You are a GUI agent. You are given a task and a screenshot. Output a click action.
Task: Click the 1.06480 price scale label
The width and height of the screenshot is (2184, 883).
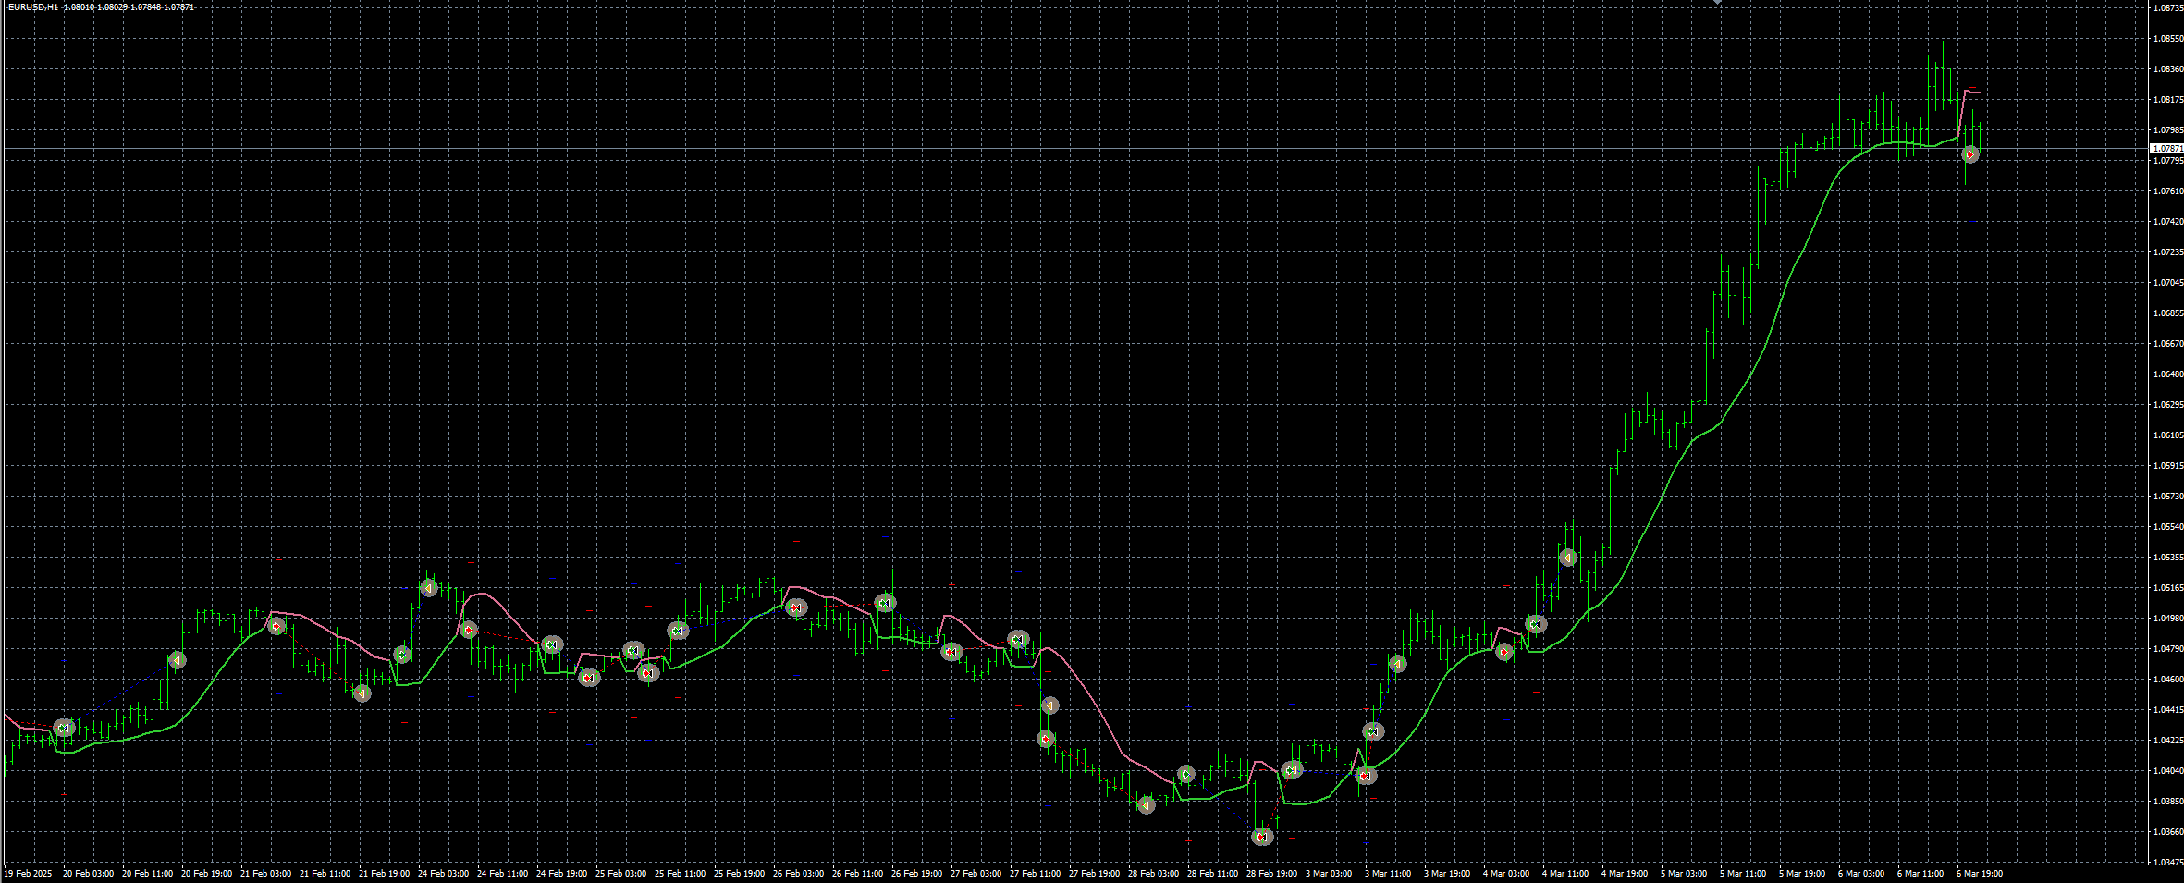2168,374
